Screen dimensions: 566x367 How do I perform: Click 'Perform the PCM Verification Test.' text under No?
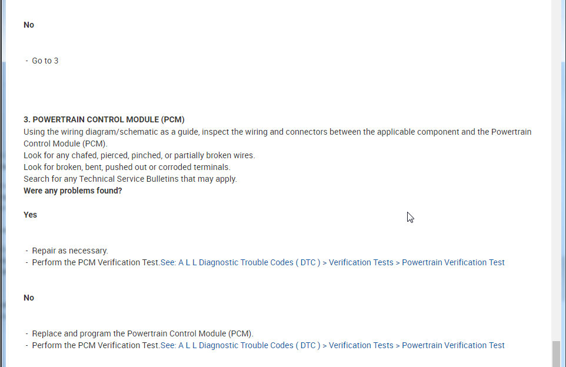(96, 345)
